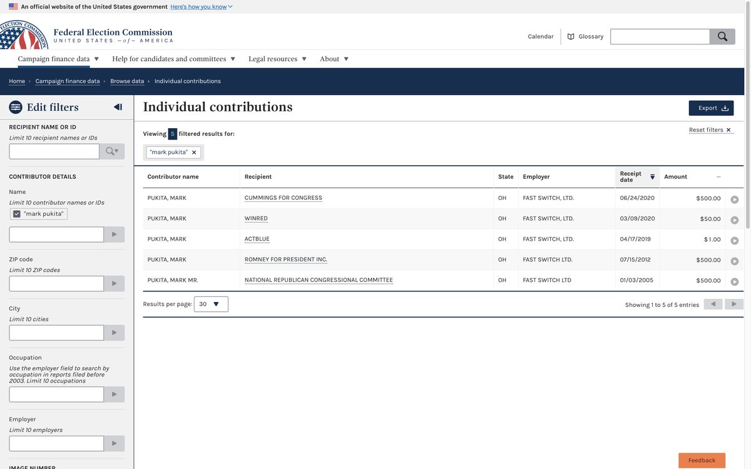751x469 pixels.
Task: Click "Showing 1 to 5 of 5 entries"
Action: coord(662,305)
